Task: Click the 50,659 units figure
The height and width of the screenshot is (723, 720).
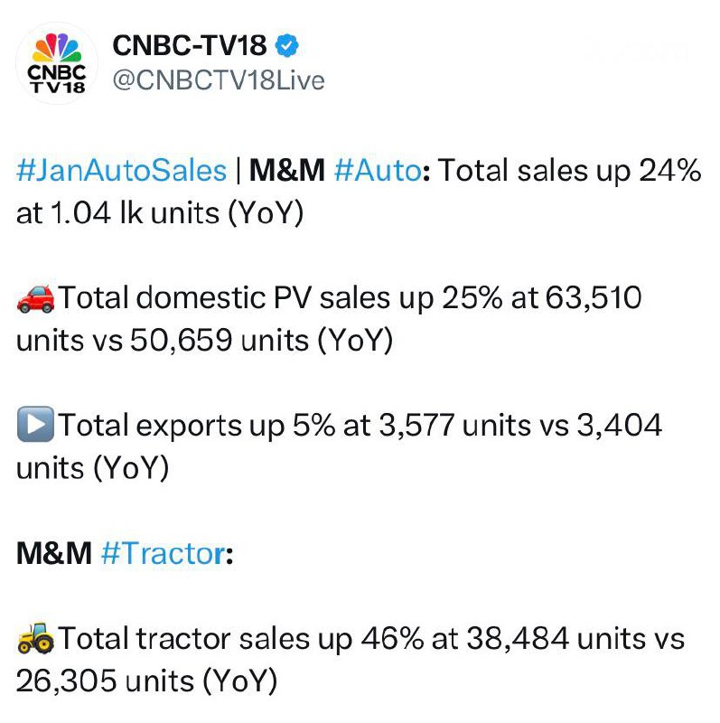Action: point(181,341)
